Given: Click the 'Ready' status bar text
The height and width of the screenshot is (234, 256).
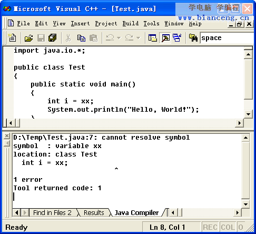Looking at the screenshot, I should pyautogui.click(x=16, y=227).
